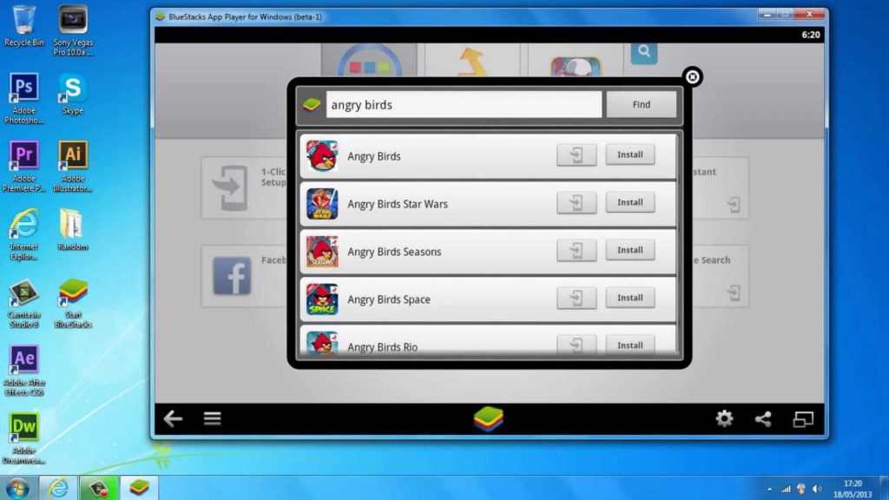Screen dimensions: 889x500
Task: Show hidden system tray icons
Action: [x=769, y=489]
